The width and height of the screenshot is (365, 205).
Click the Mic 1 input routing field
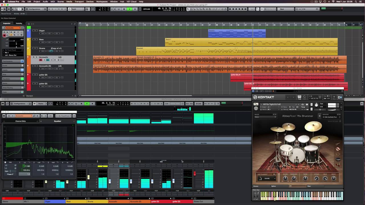coord(13,53)
